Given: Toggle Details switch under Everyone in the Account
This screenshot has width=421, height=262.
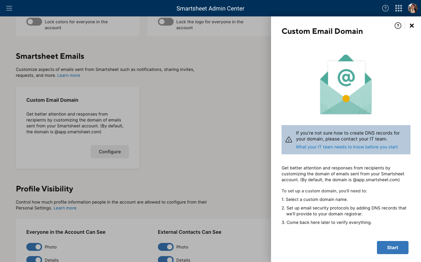Looking at the screenshot, I should [x=34, y=259].
